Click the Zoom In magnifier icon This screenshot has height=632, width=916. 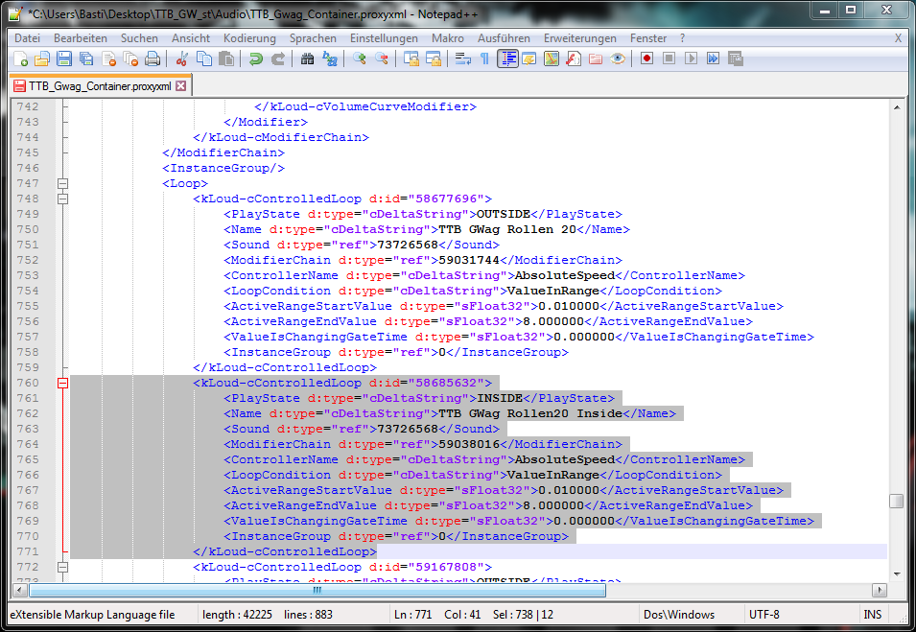point(360,59)
